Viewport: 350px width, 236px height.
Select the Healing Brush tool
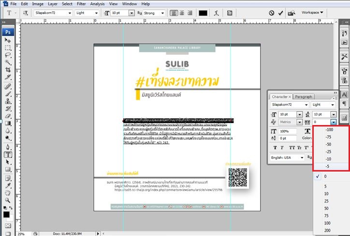8,86
